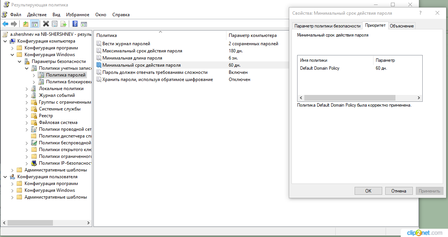Click icon of Хранить пароли policy row
Screen dimensions: 448x237
[99, 80]
